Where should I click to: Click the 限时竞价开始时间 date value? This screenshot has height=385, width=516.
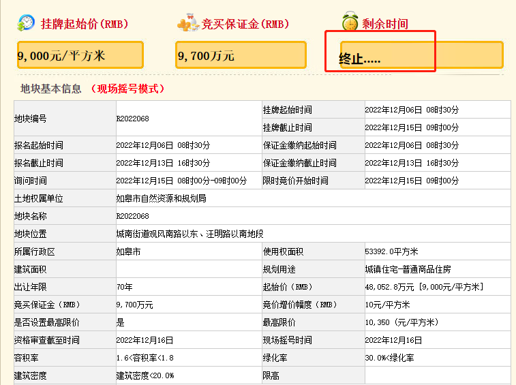(x=412, y=181)
